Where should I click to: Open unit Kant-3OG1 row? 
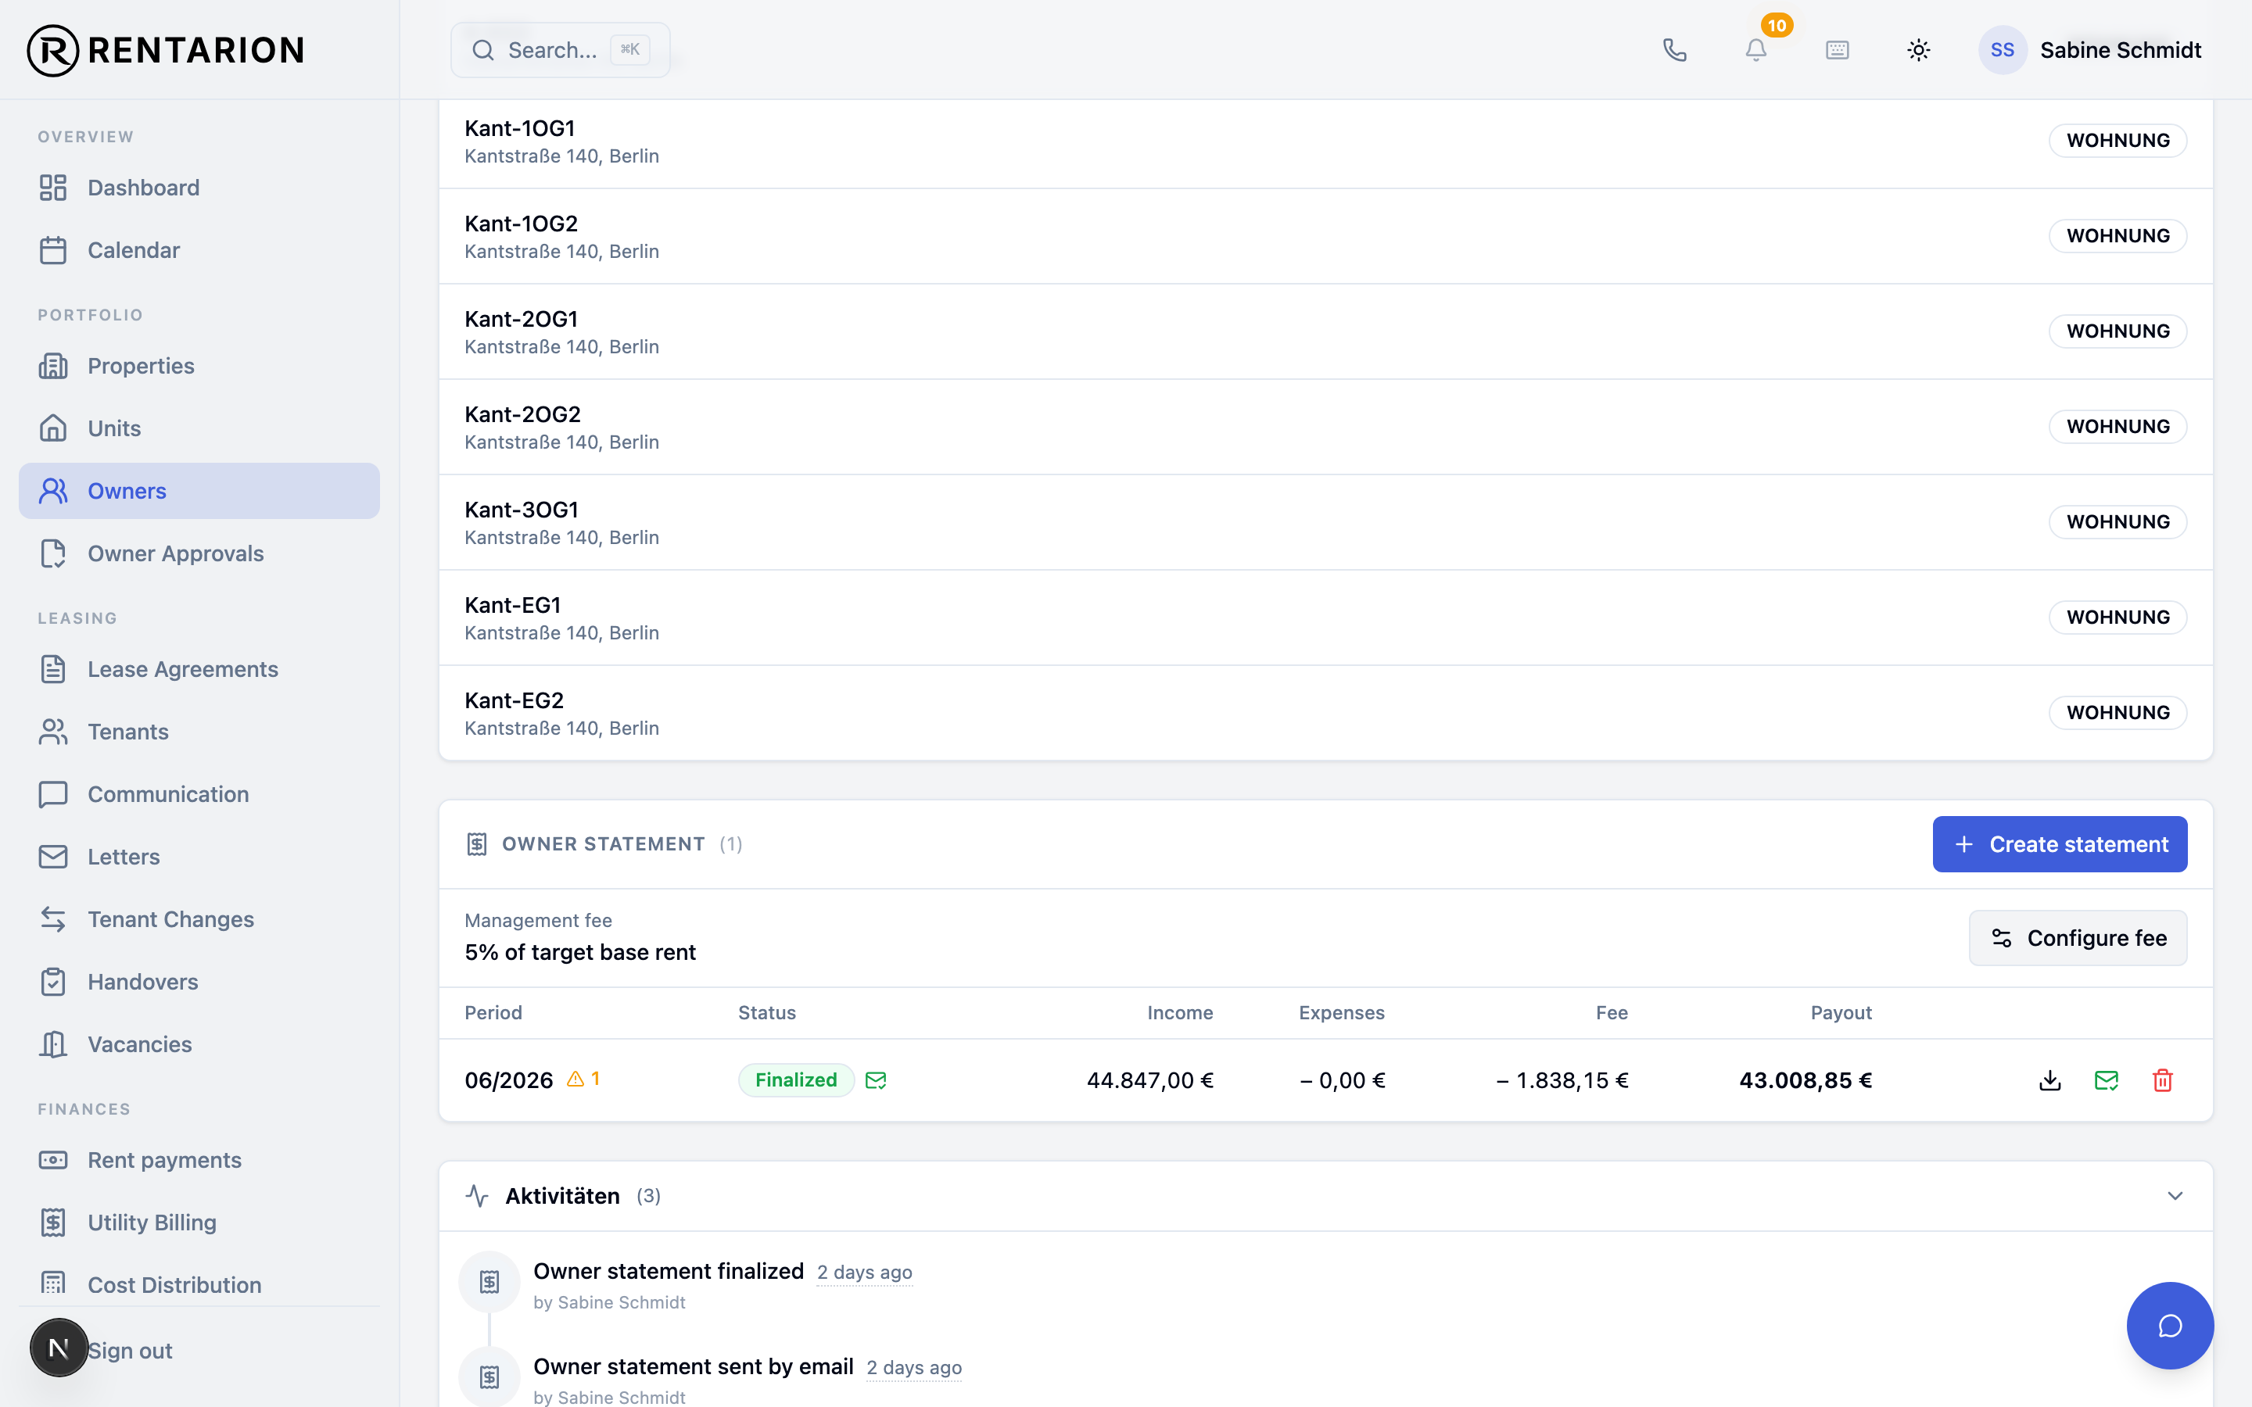coord(1325,523)
